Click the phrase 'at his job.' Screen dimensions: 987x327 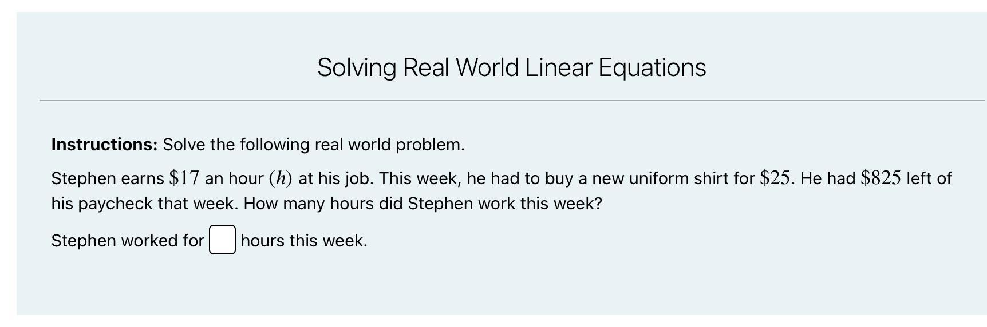336,178
